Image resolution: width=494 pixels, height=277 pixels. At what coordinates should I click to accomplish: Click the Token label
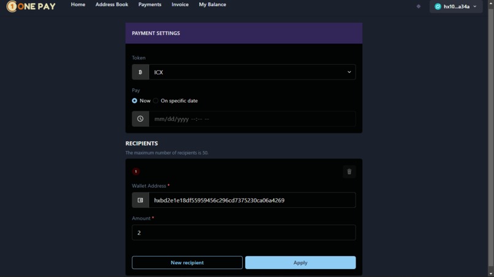tap(139, 57)
